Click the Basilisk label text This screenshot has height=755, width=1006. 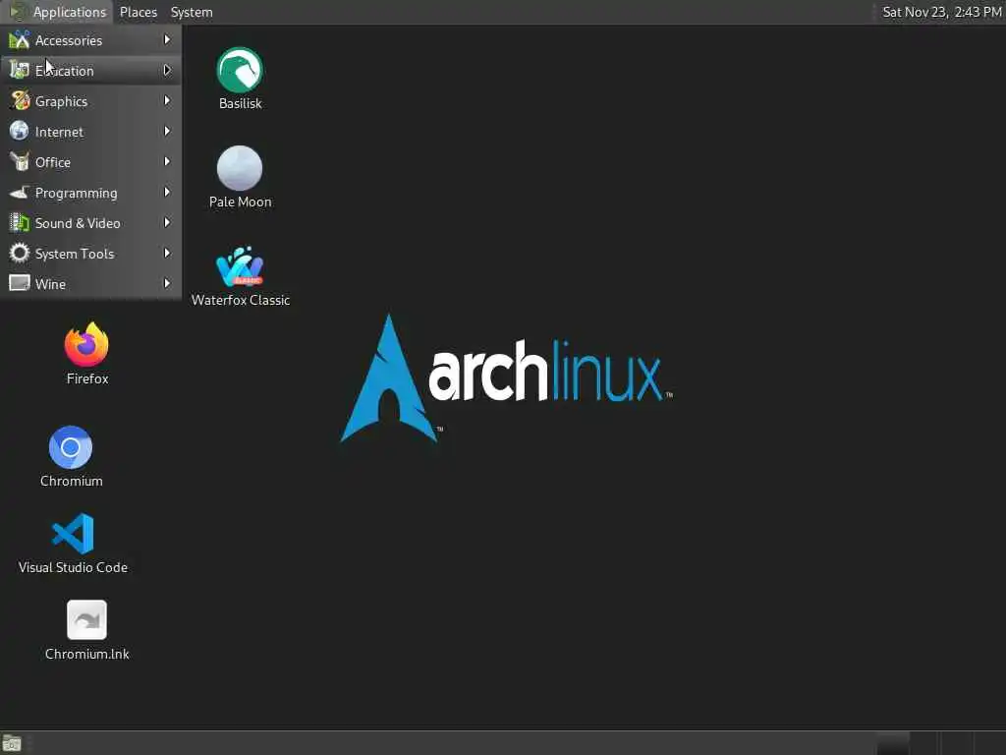click(x=240, y=103)
